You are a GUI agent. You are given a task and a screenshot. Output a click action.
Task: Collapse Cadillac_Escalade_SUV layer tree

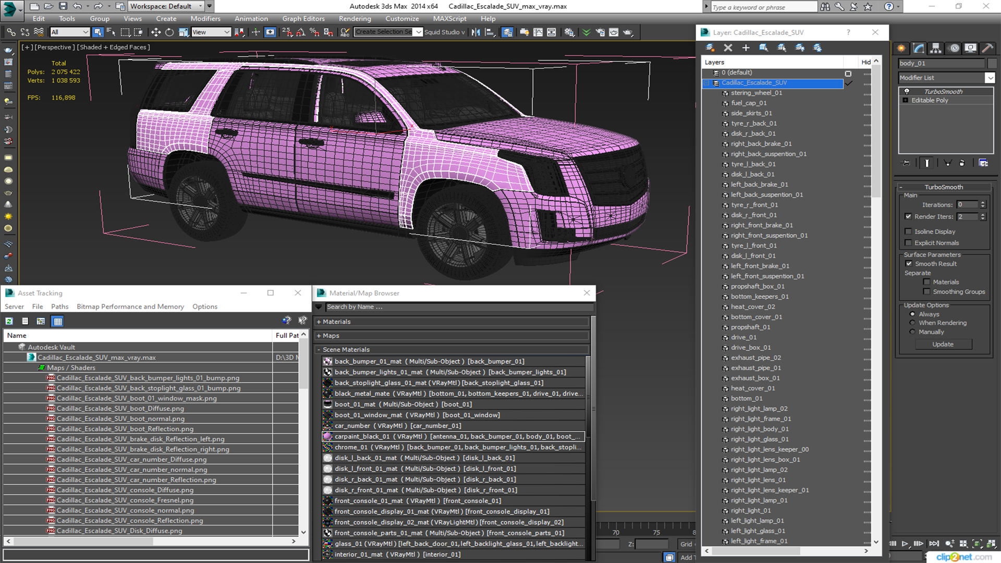pos(707,83)
